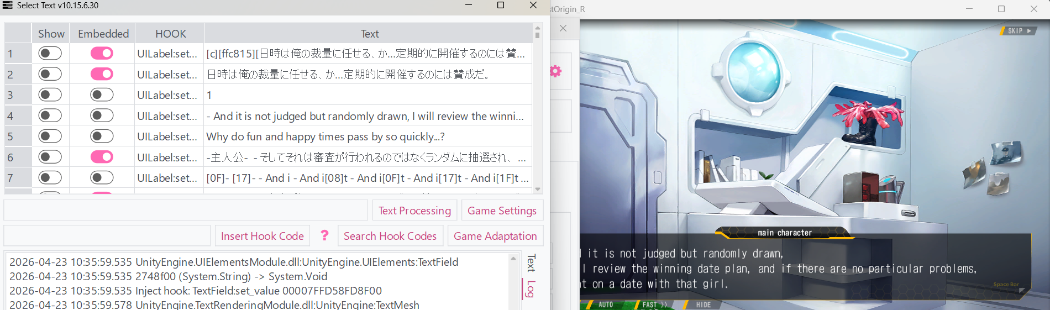
Task: Toggle Show switch for row 4
Action: pyautogui.click(x=50, y=115)
